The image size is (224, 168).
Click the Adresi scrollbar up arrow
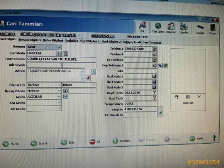82,71
